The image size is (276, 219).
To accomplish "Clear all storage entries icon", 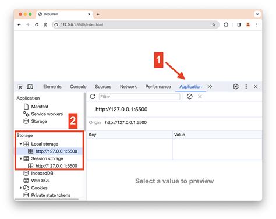I will (x=190, y=97).
